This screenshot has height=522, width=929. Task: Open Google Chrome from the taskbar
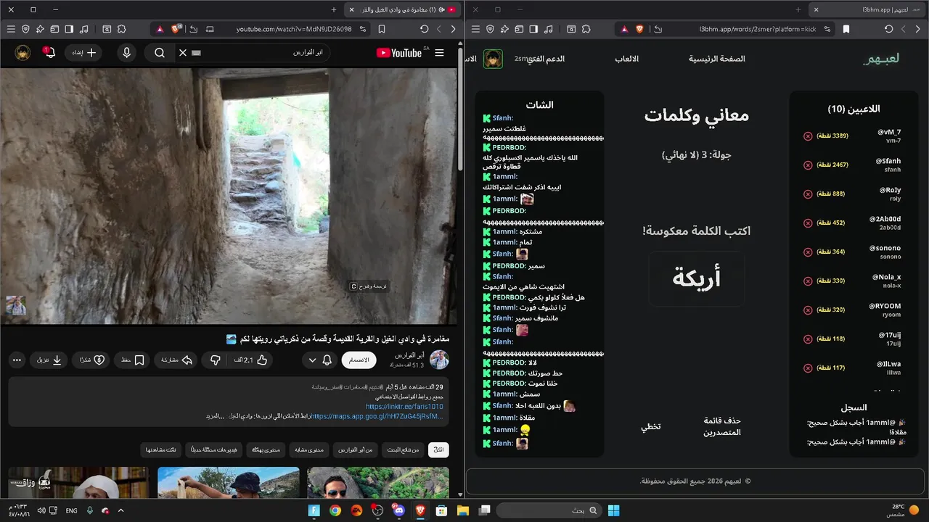335,510
